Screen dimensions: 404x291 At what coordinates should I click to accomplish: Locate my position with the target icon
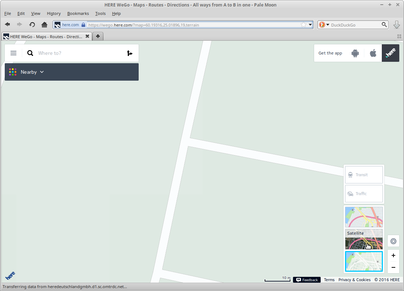(x=393, y=241)
